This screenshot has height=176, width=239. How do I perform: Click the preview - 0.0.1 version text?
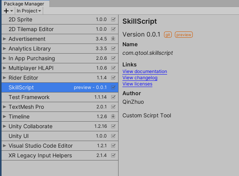(x=90, y=87)
